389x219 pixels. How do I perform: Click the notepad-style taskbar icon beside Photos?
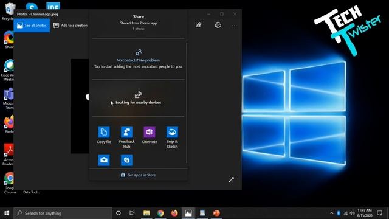202,213
